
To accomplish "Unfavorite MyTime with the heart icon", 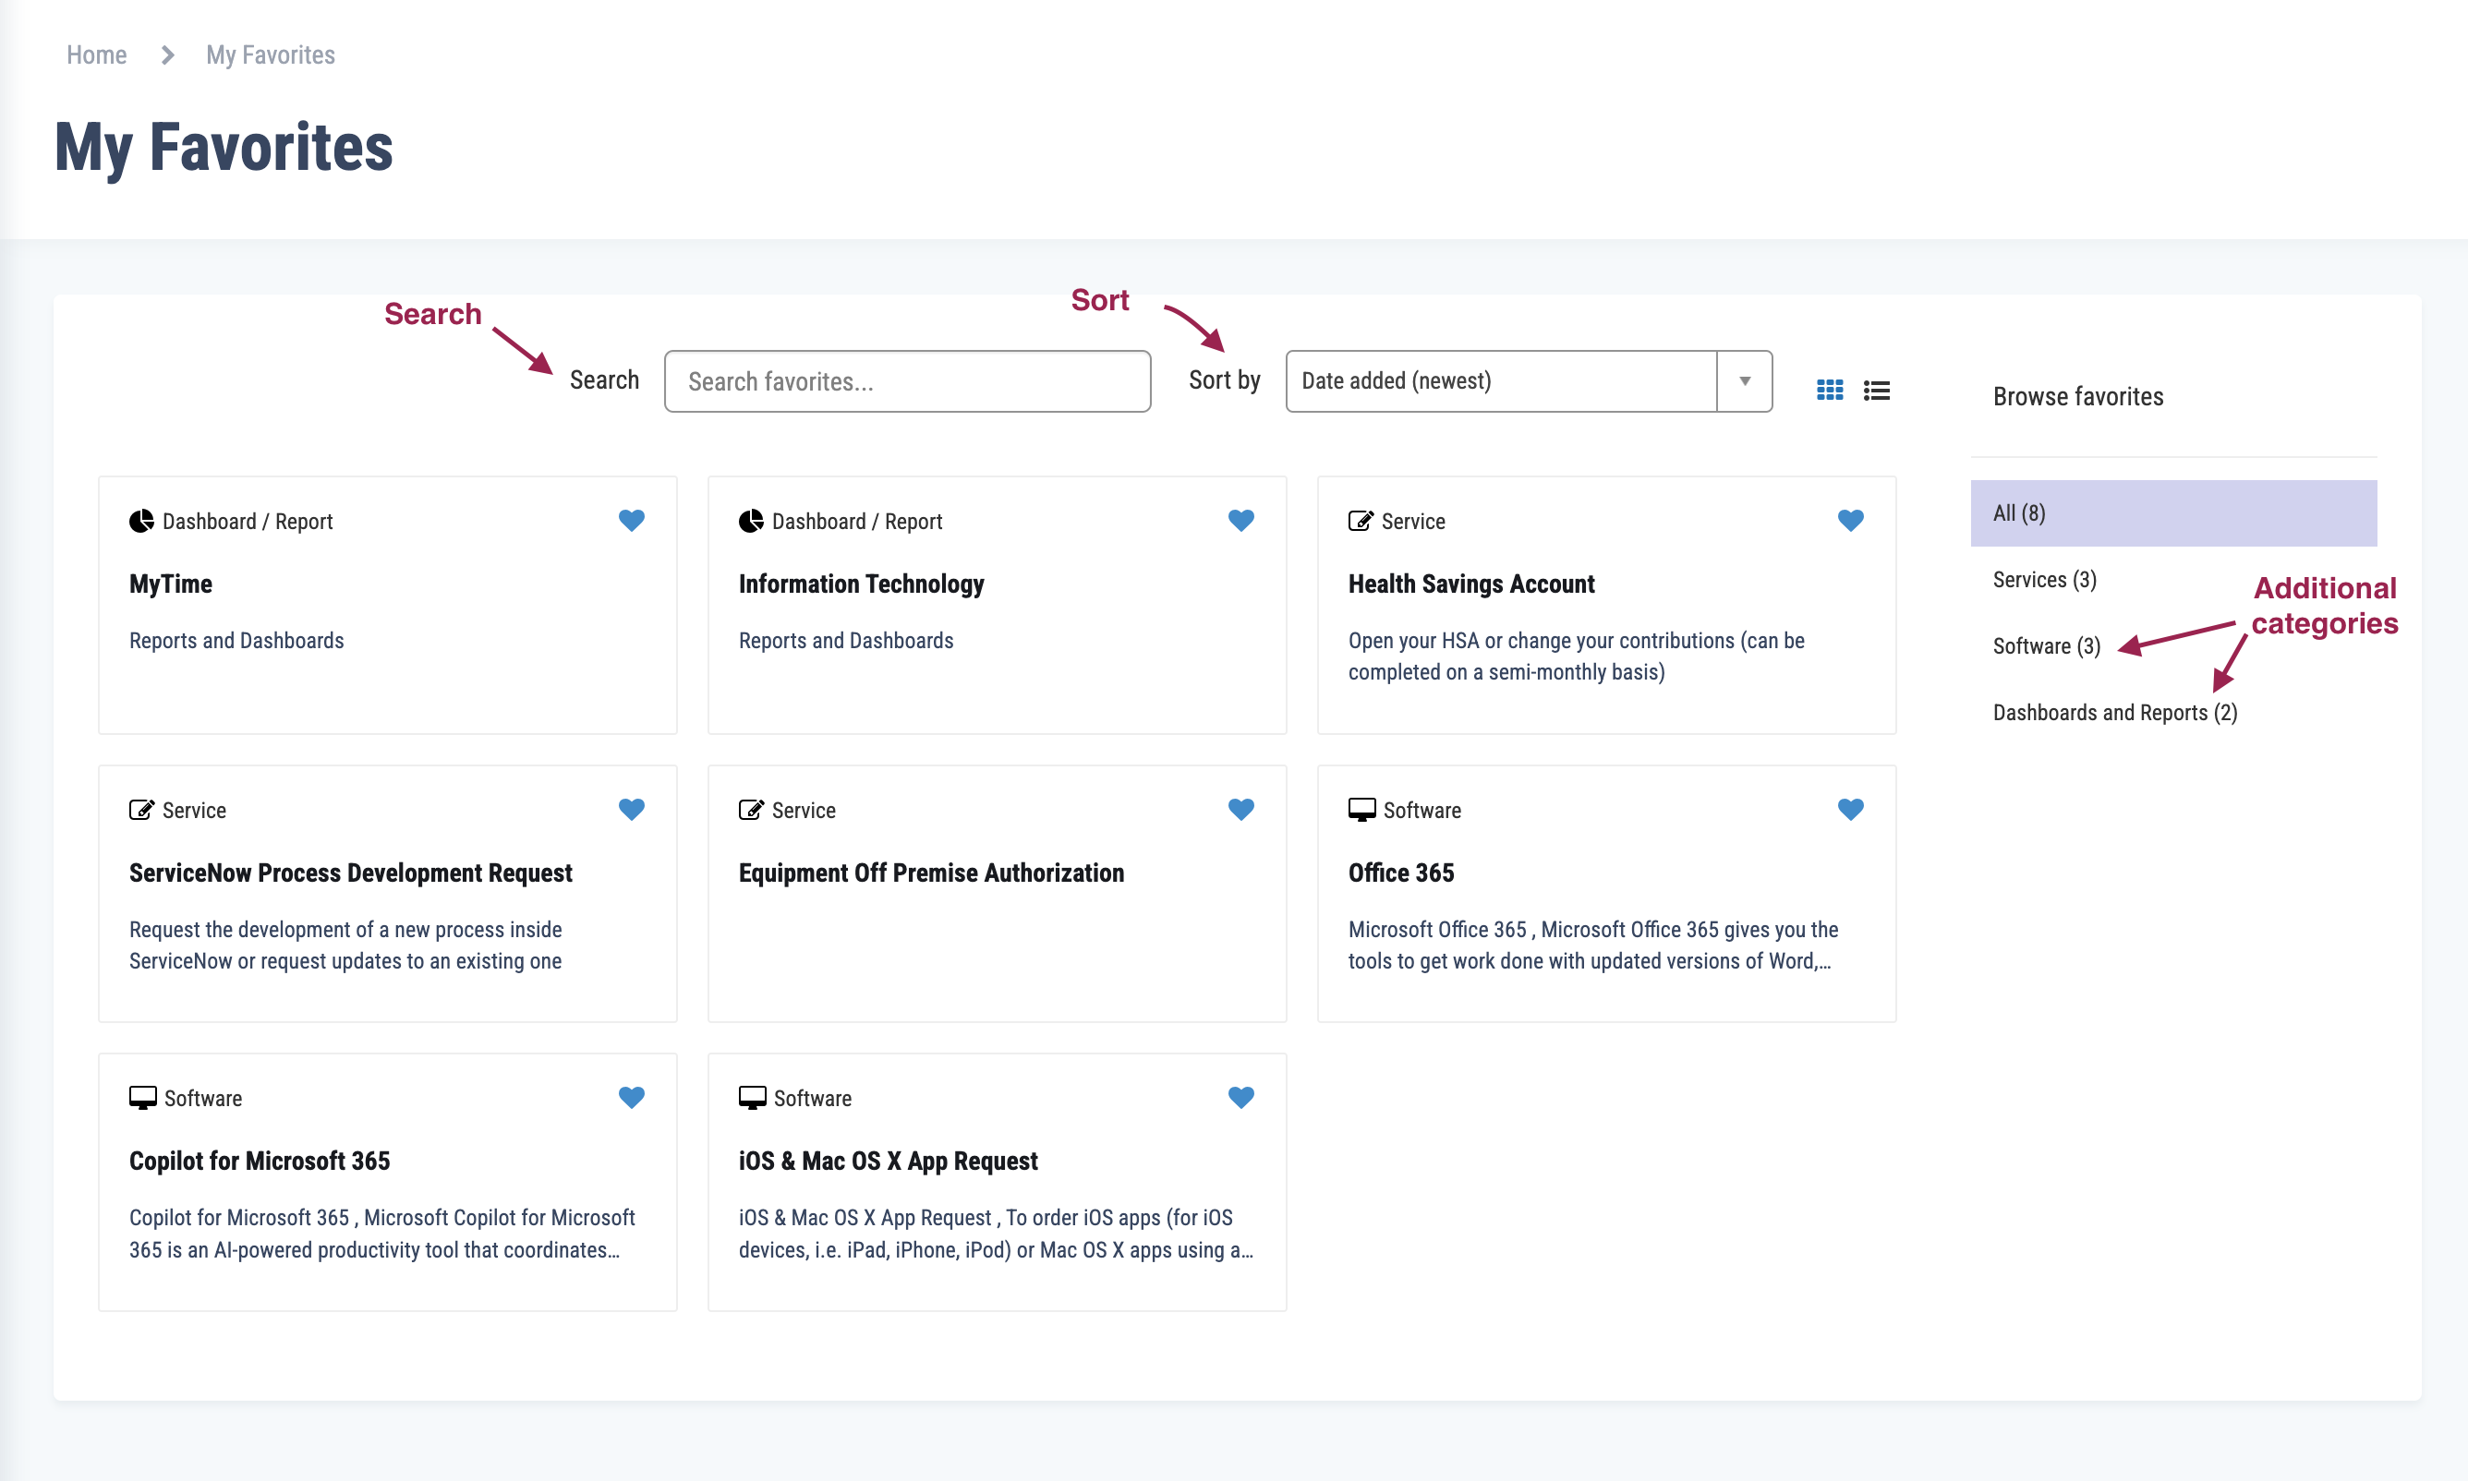I will (x=631, y=520).
